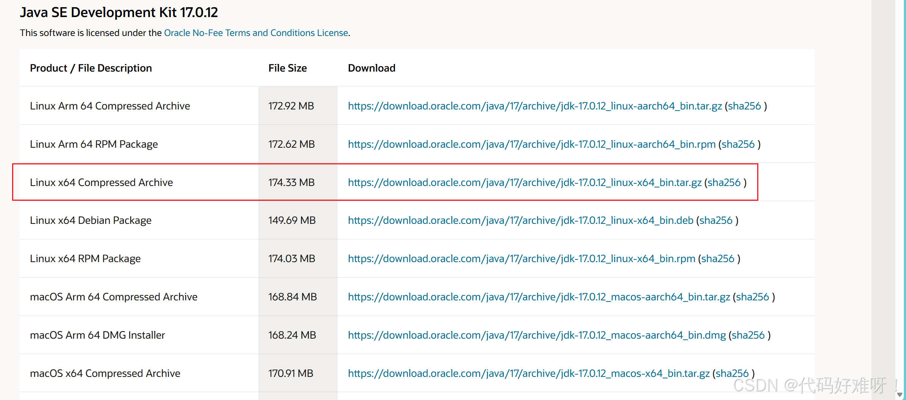Viewport: 906px width, 400px height.
Task: Download the linux-aarch64_bin.tar.gz archive link
Action: [535, 106]
